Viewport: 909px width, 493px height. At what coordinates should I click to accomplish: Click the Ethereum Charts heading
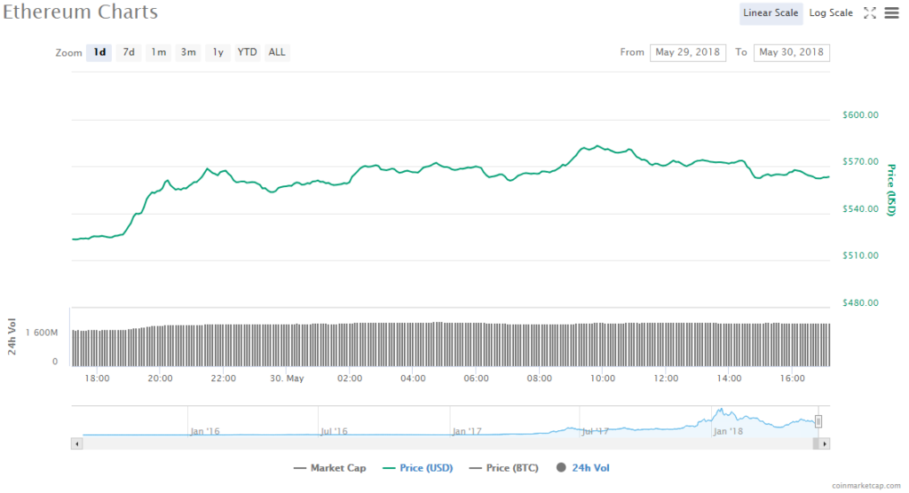[80, 12]
